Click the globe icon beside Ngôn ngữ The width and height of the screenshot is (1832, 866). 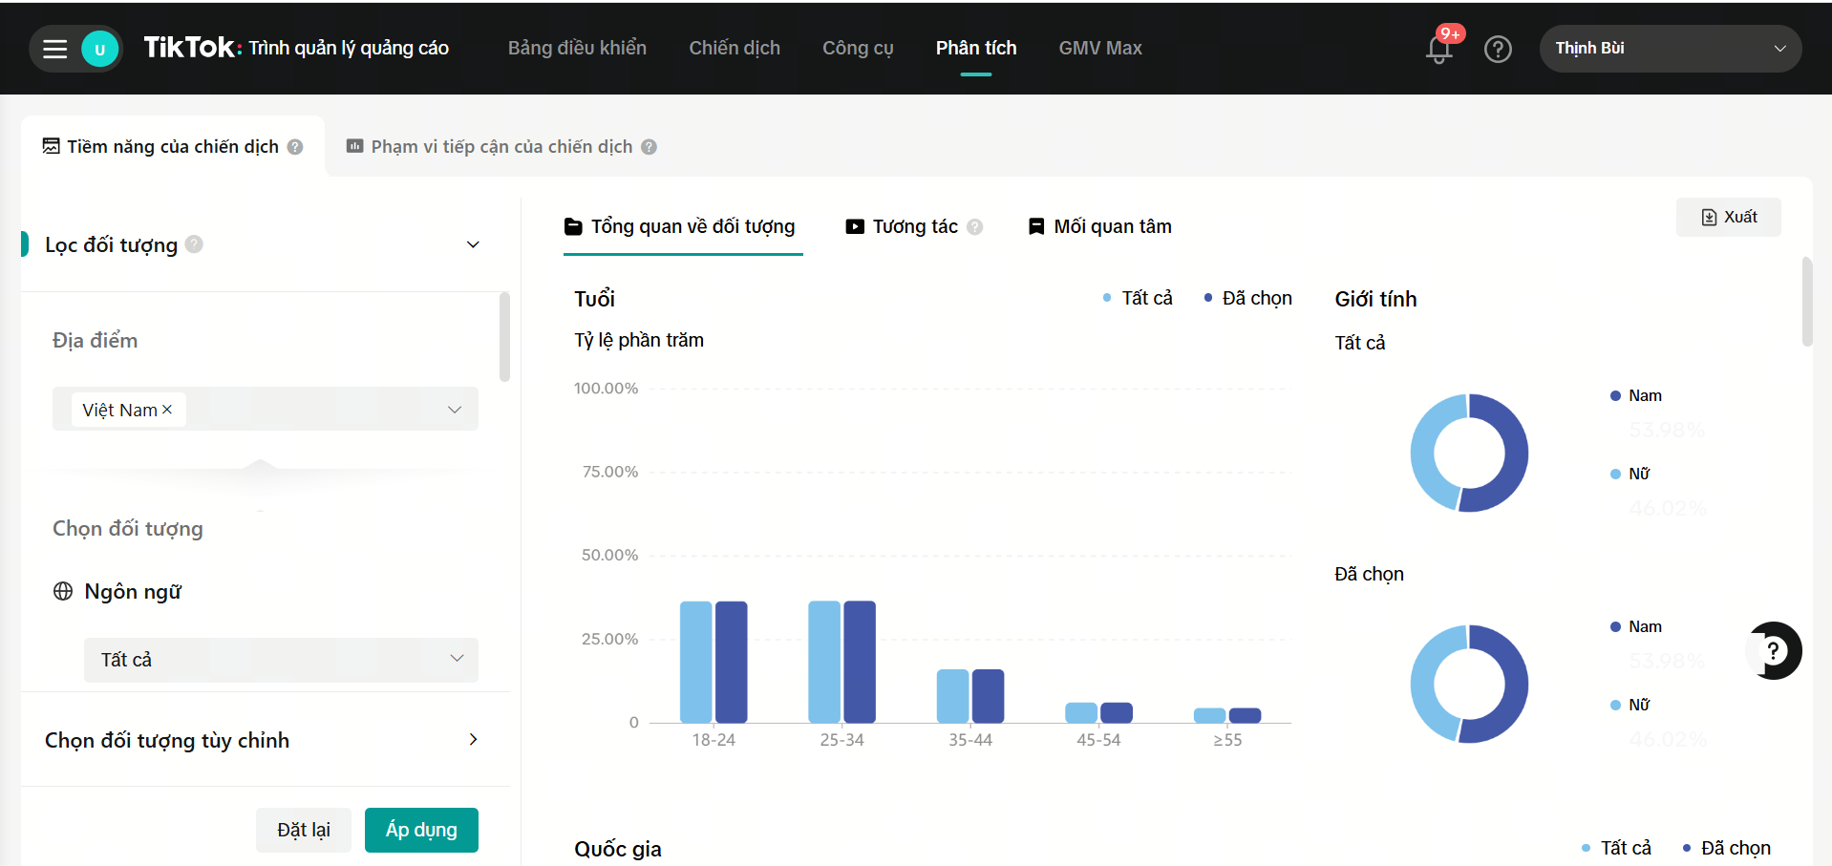tap(63, 591)
